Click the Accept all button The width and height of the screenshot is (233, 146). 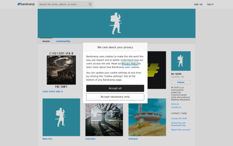115,88
